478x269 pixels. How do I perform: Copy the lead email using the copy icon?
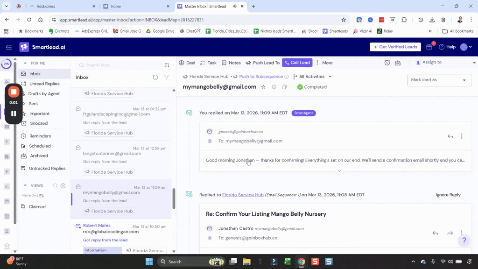click(x=284, y=87)
